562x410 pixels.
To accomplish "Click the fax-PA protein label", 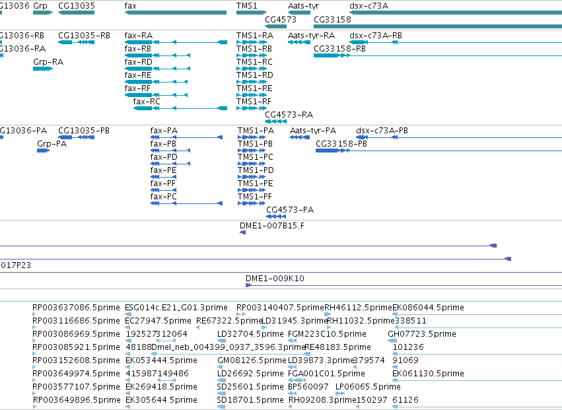I will pyautogui.click(x=164, y=131).
